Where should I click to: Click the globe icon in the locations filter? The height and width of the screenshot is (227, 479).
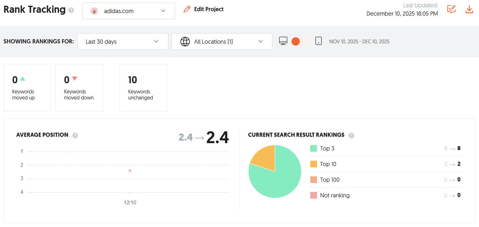185,41
